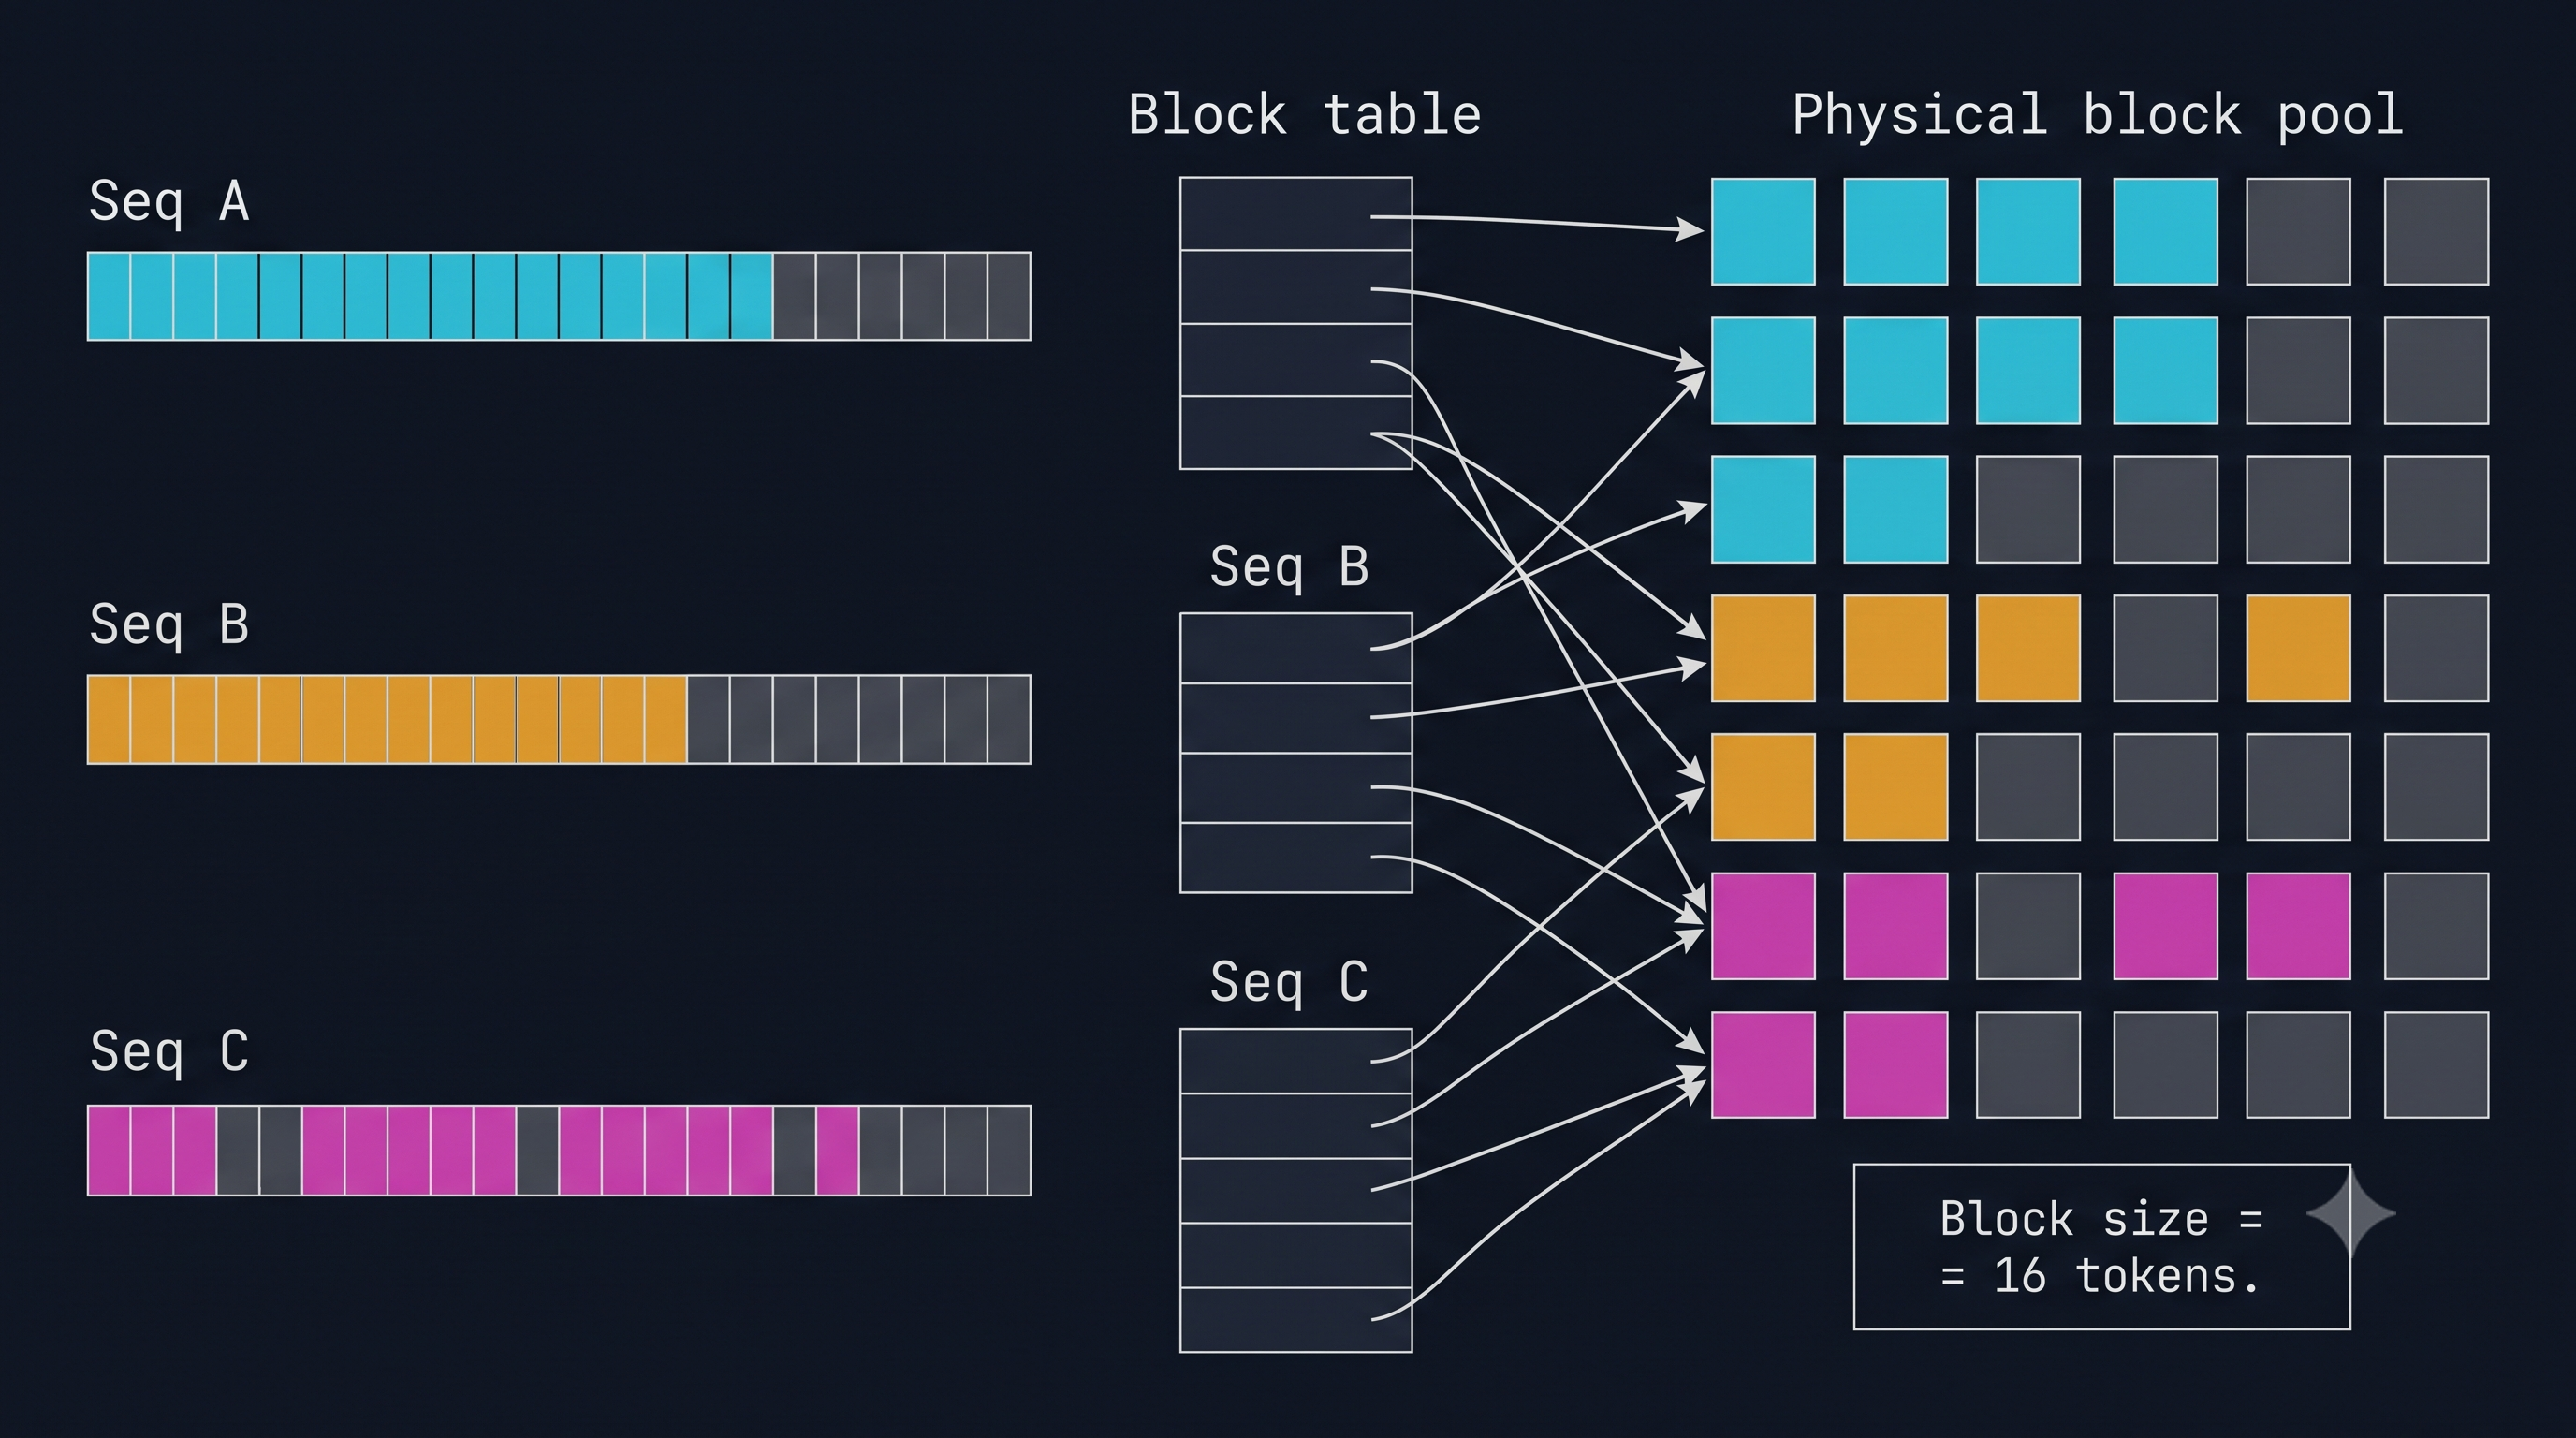The height and width of the screenshot is (1438, 2576).
Task: Click the "Block size = 16 tokens" legend box
Action: tap(2101, 1246)
